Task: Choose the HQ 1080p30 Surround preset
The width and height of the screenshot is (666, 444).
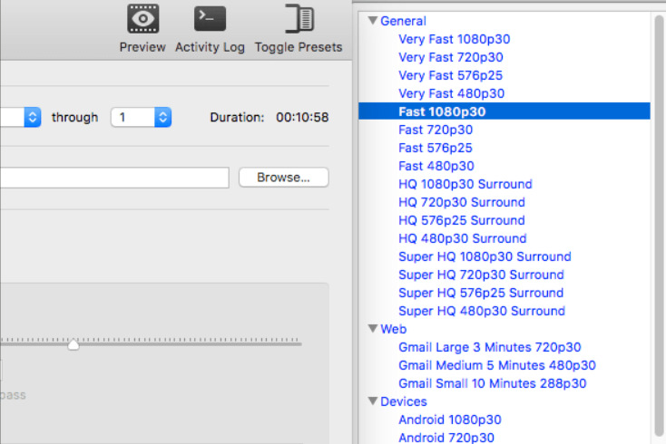Action: point(465,184)
